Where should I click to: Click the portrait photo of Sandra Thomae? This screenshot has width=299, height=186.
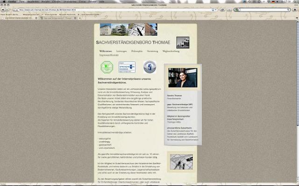(183, 78)
